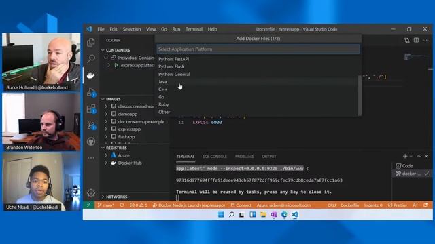Click the Prettier status bar item
Viewport: 435px width, 244px height.
coord(398,205)
